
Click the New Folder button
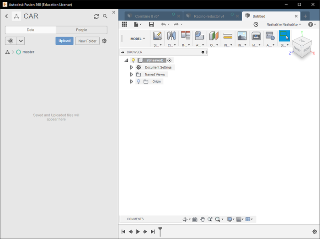point(87,41)
